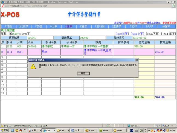Switch to the Macro taskbar window
The width and height of the screenshot is (177, 133).
pyautogui.click(x=120, y=131)
